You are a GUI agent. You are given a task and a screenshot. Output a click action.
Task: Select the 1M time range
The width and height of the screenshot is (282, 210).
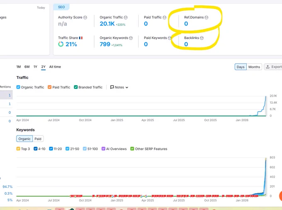pos(19,67)
